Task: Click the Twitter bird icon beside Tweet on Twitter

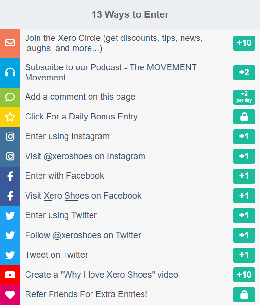Action: coord(10,255)
